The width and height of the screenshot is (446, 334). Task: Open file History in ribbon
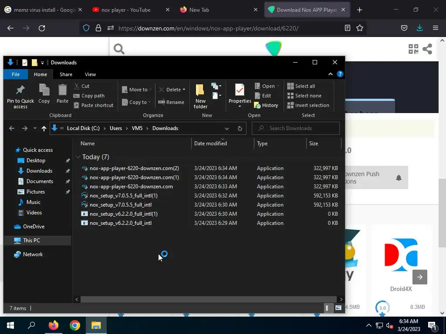(x=266, y=105)
